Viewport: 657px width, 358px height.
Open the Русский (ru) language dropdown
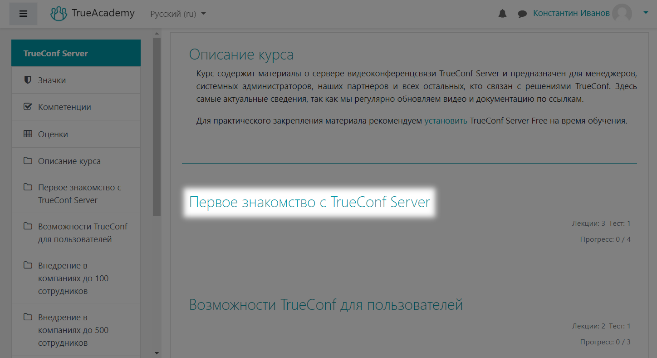coord(178,14)
